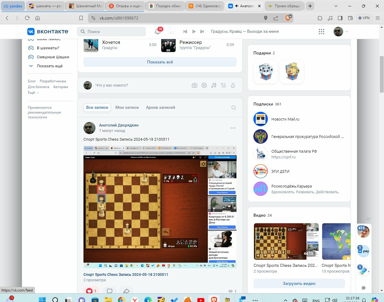Expand the 'Ещё' footer dropdown
The image size is (384, 302).
[x=33, y=93]
